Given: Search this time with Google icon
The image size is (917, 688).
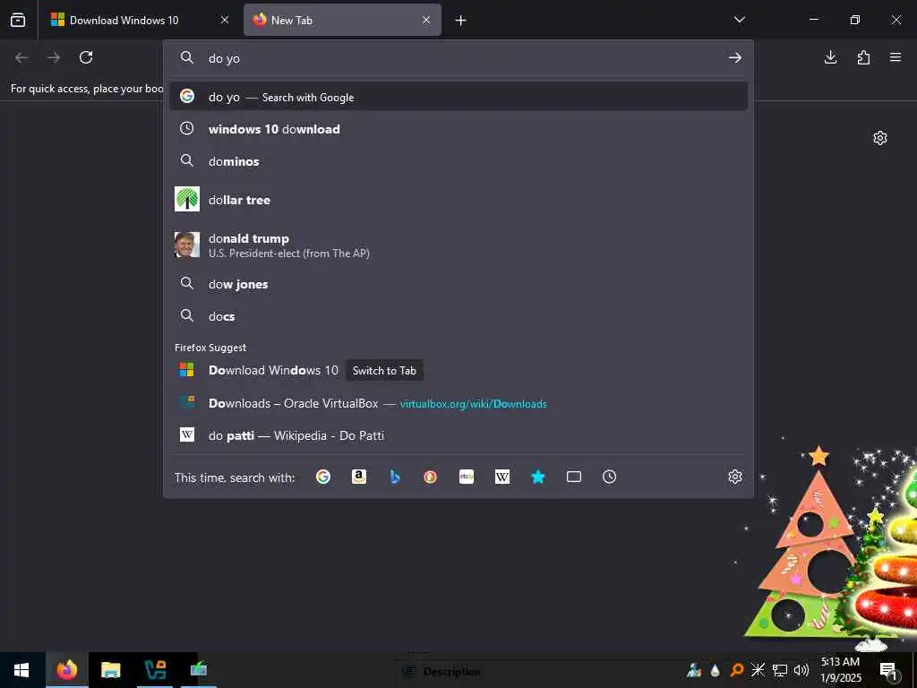Looking at the screenshot, I should (322, 477).
